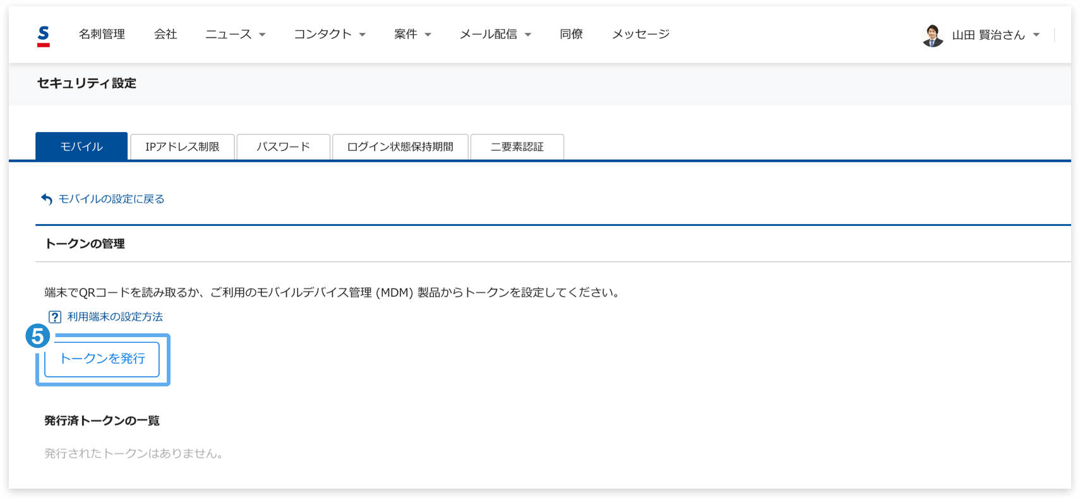Expand the コンタクト dropdown menu
The image size is (1080, 500).
(329, 34)
